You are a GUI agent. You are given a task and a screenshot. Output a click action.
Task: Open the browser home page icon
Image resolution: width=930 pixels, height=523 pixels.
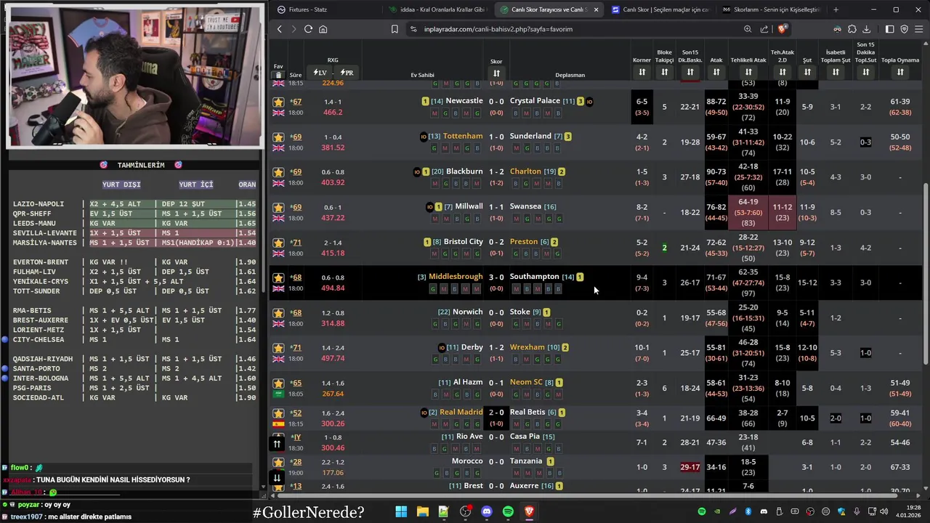[323, 29]
